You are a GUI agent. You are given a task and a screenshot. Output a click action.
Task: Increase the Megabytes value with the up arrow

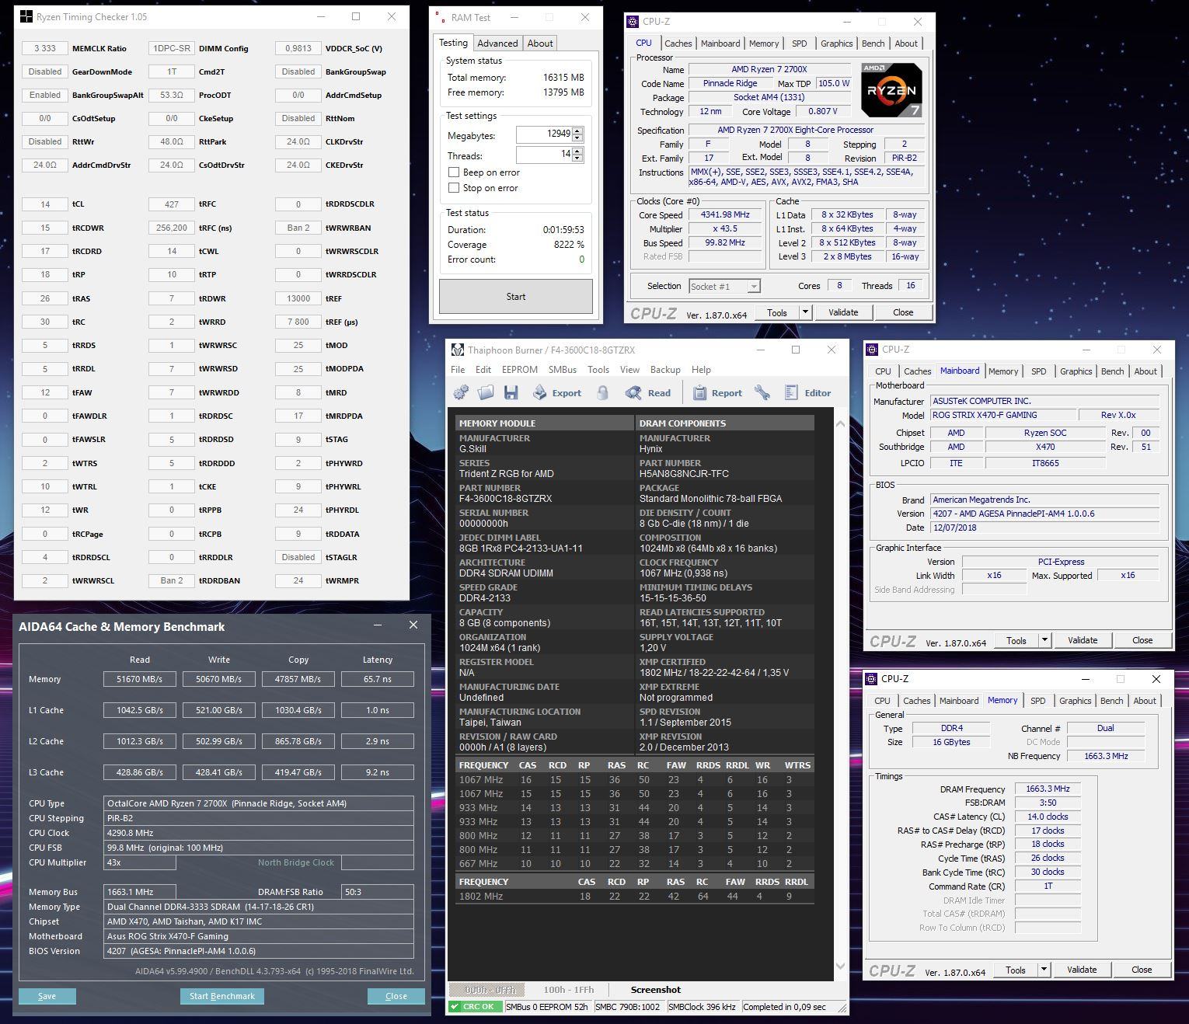coord(577,131)
